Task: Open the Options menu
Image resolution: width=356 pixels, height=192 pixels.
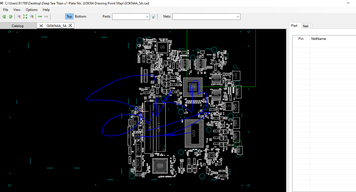Action: (x=32, y=9)
